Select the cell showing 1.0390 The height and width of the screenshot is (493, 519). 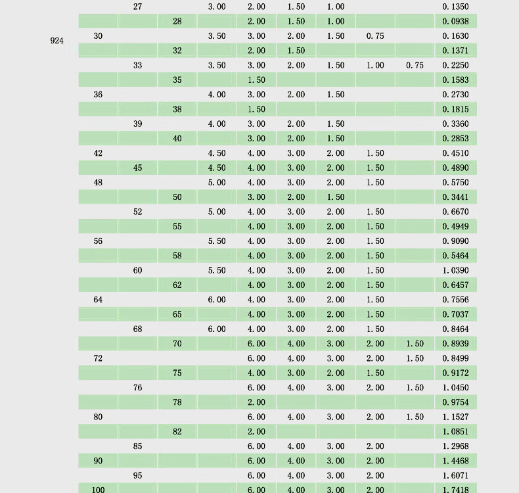click(x=456, y=270)
